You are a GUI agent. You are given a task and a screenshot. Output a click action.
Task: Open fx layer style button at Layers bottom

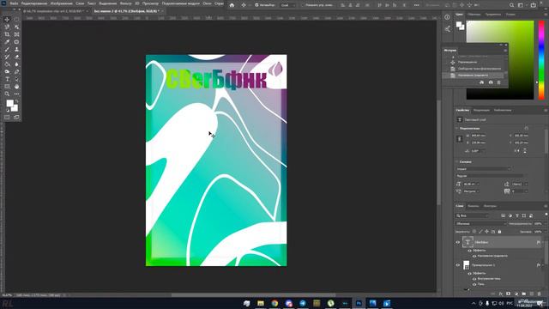pos(501,294)
